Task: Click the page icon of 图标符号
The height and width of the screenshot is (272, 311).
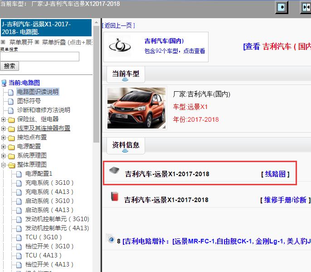Action: 11,101
